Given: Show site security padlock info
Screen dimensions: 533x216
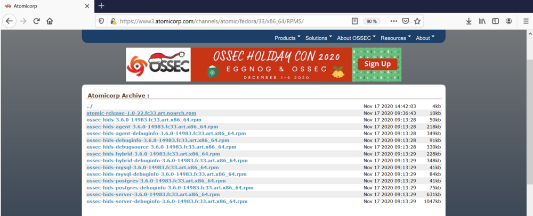Looking at the screenshot, I should [x=113, y=21].
